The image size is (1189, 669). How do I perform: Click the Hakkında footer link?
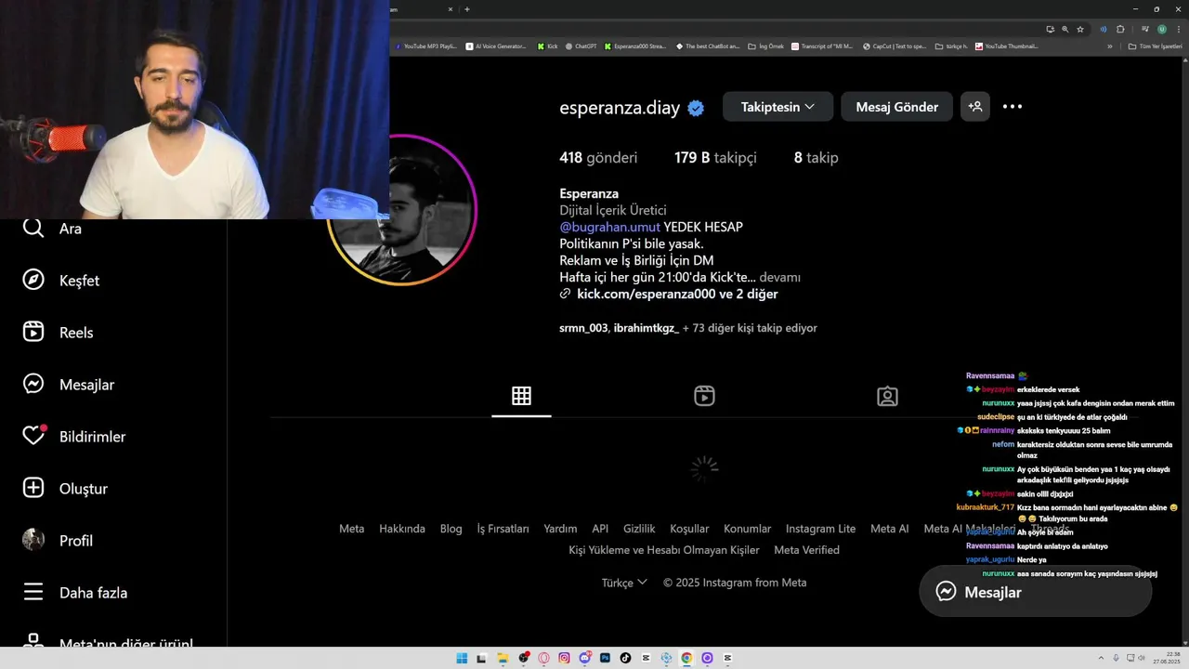coord(402,529)
